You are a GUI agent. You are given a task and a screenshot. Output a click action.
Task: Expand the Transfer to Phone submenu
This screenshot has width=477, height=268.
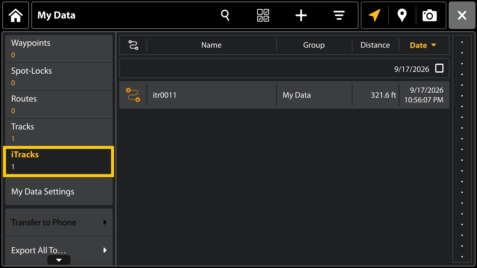click(59, 222)
